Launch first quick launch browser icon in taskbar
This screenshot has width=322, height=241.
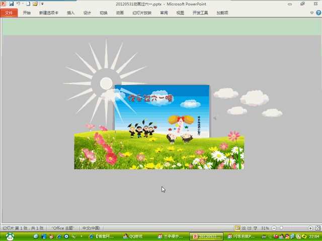point(36,236)
